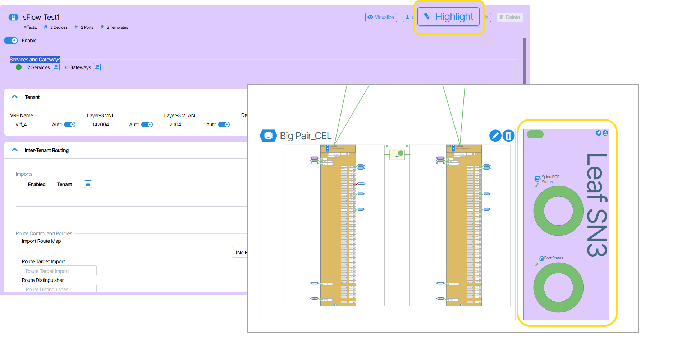
Task: Click the pencil edit icon on Big Pair_CEL
Action: click(495, 136)
